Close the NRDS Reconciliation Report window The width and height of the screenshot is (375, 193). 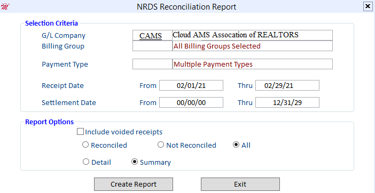[x=368, y=6]
